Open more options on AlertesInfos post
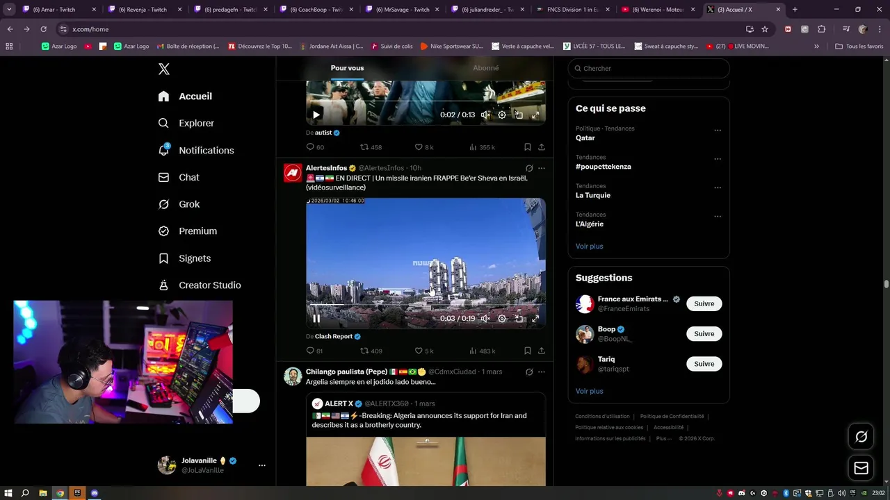Screen dimensions: 890x500 click(x=542, y=168)
